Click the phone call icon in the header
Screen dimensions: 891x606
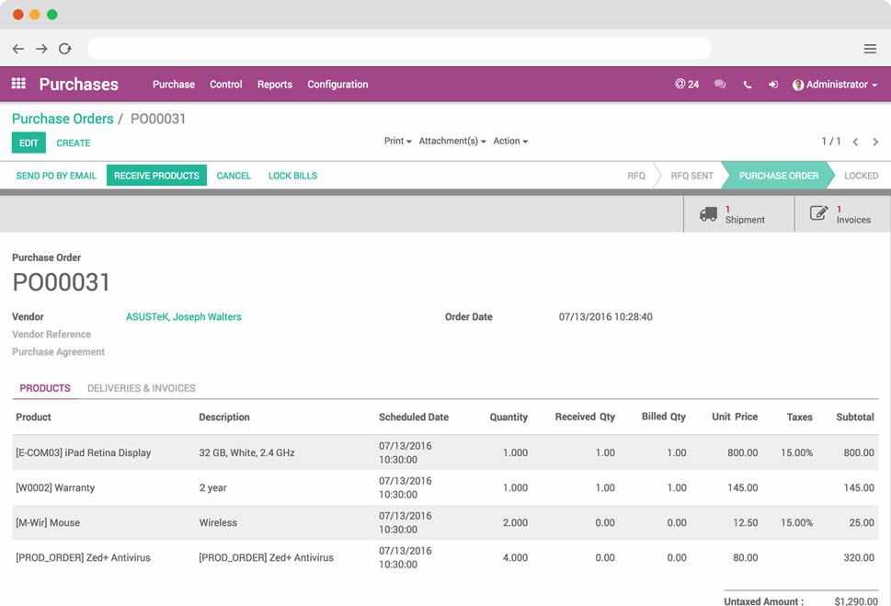click(747, 84)
